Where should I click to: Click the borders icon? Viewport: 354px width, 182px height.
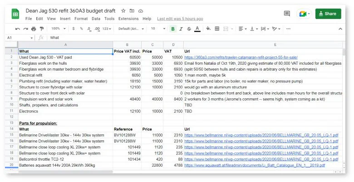(217, 29)
